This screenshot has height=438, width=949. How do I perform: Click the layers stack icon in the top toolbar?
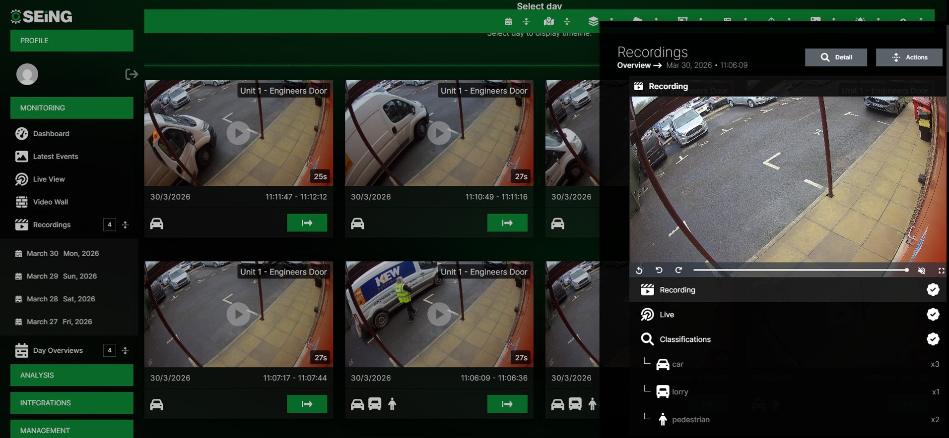[593, 21]
